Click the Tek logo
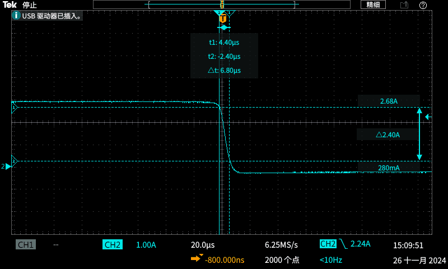Screen dimensions: 448x269 tap(10, 4)
